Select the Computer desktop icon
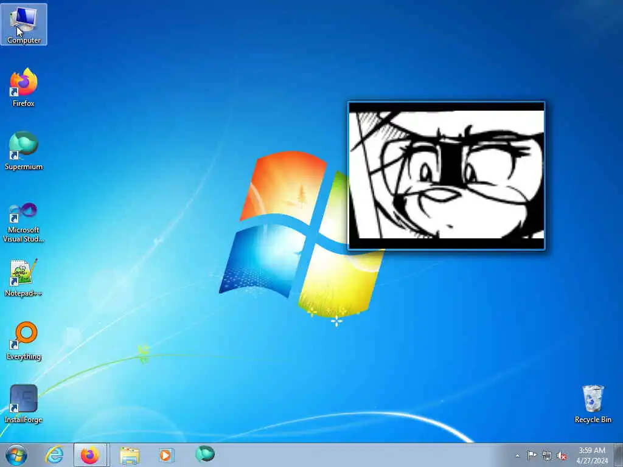 (x=24, y=24)
